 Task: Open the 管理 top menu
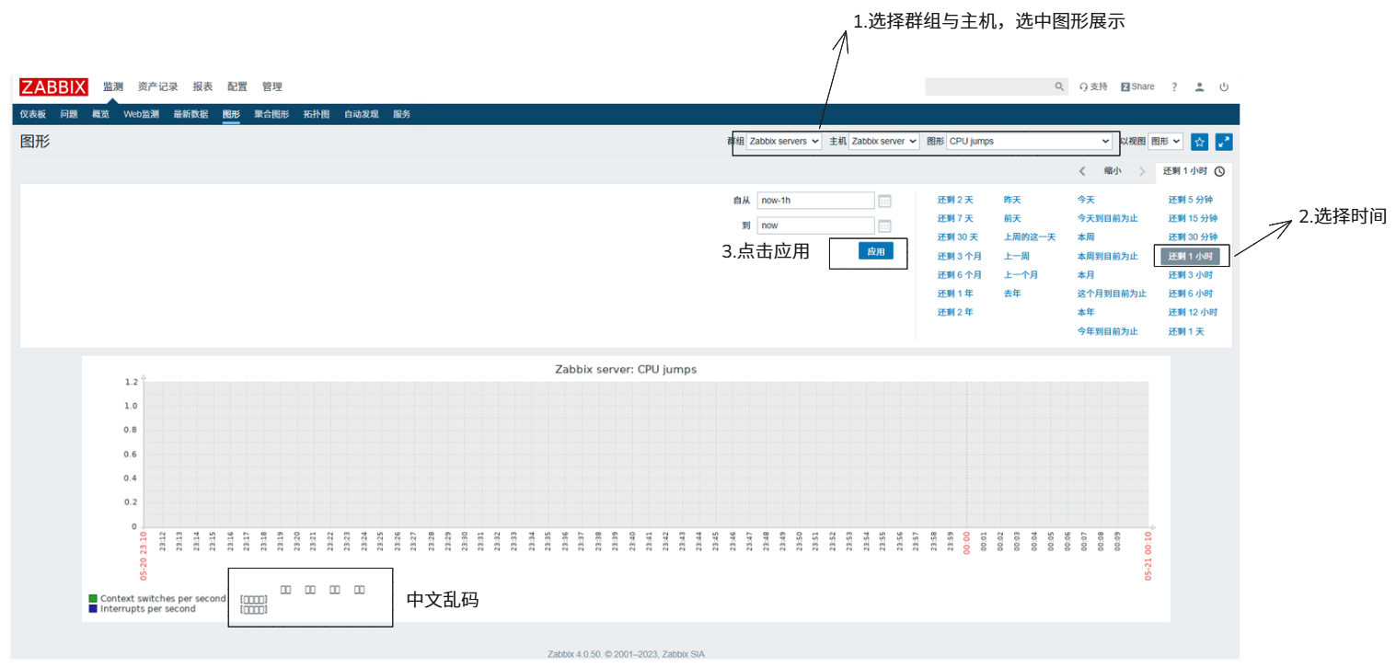[272, 86]
